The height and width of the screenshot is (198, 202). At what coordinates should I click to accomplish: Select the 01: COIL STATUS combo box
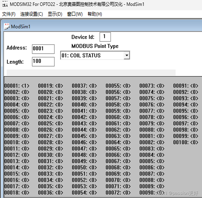click(95, 55)
